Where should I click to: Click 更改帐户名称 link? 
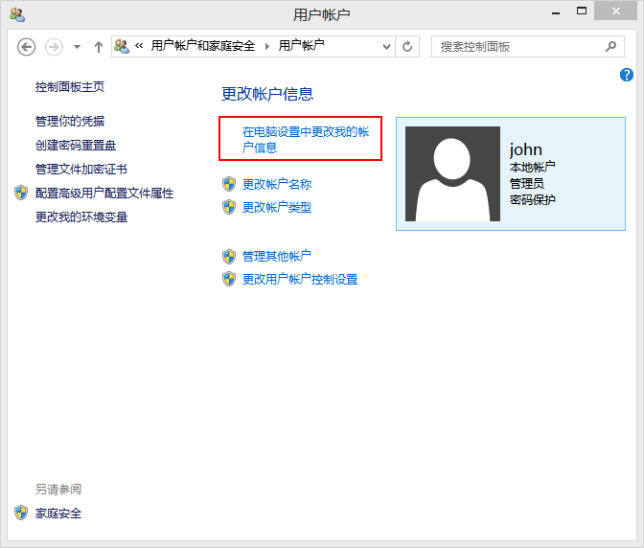tap(277, 184)
